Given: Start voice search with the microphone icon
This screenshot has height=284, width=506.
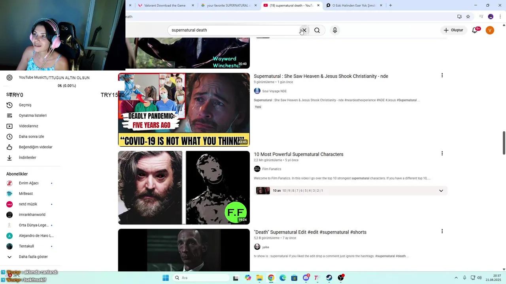Looking at the screenshot, I should click(x=335, y=30).
